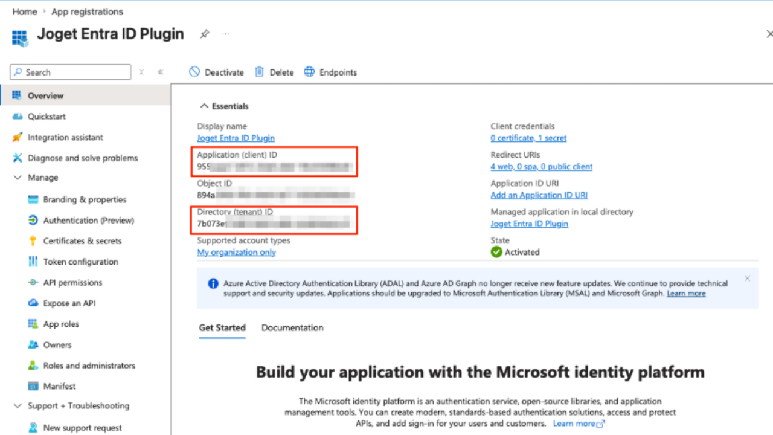Focus the sidebar Search field
This screenshot has height=435, width=773.
click(71, 72)
